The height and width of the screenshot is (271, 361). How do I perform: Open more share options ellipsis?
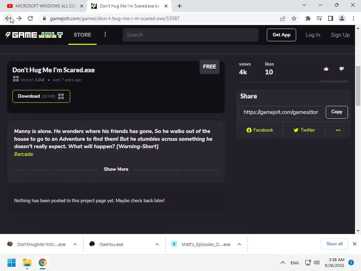coord(338,130)
